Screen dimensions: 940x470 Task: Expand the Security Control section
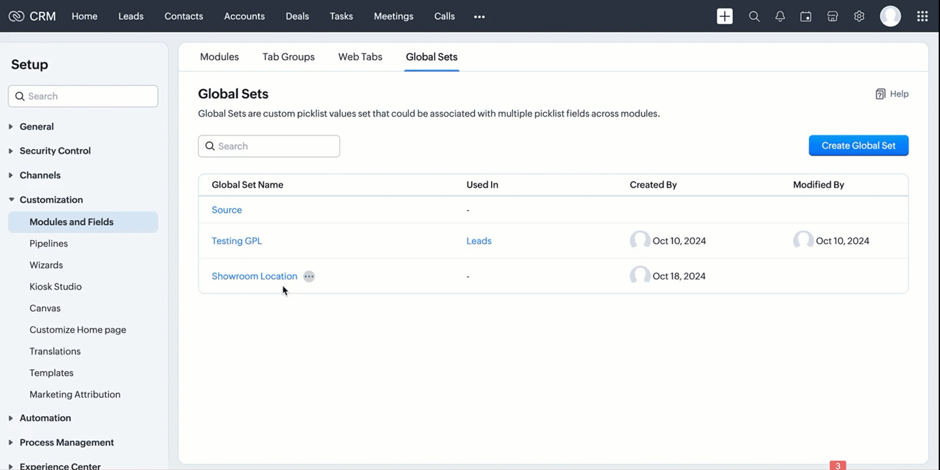click(55, 151)
